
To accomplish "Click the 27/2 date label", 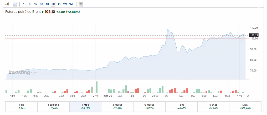I will tap(96, 96).
